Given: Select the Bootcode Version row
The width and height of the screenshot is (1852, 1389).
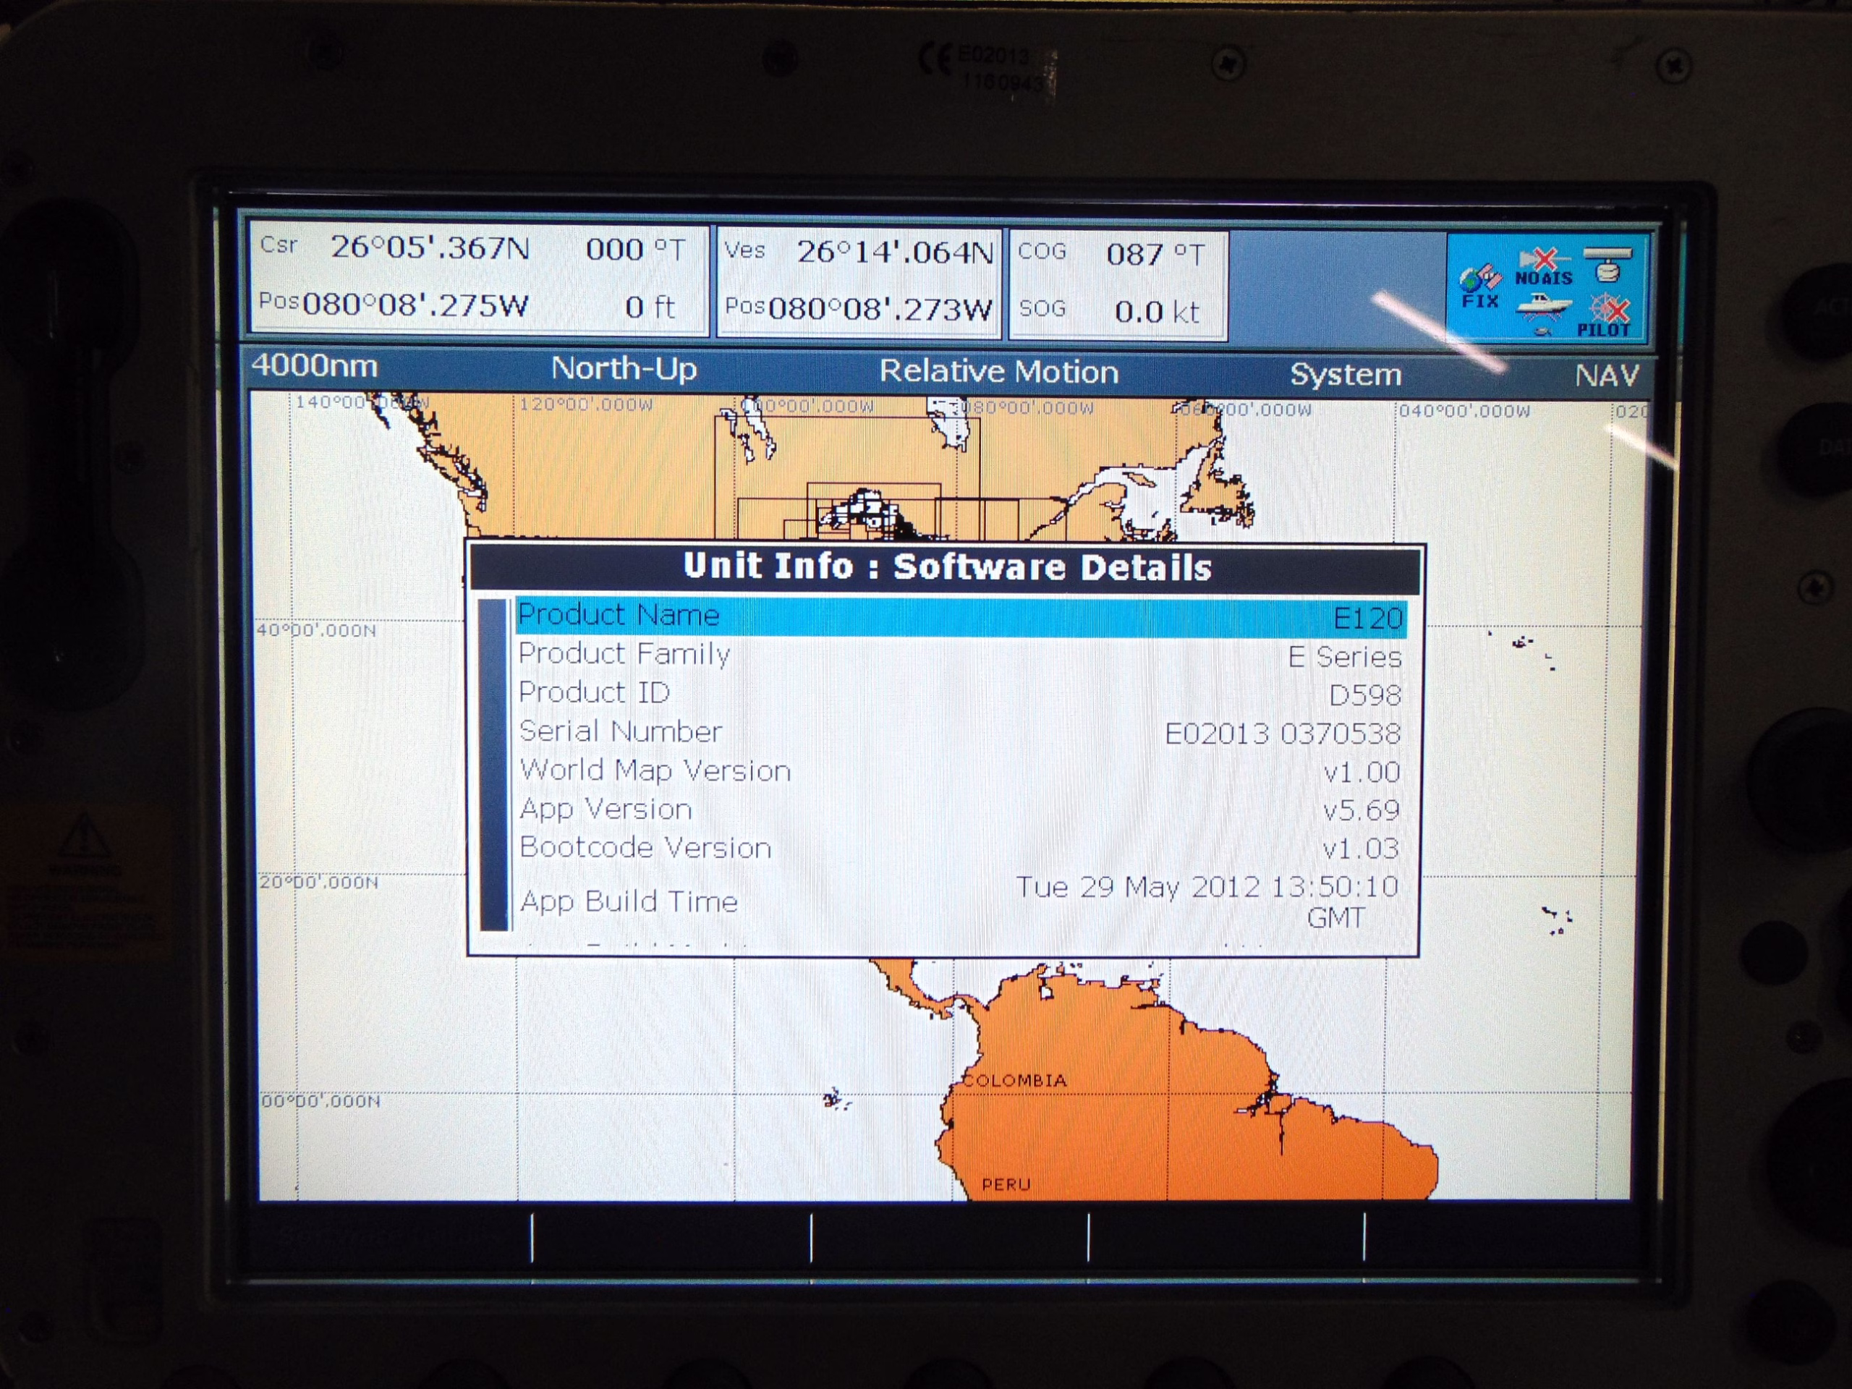Looking at the screenshot, I should (x=959, y=848).
